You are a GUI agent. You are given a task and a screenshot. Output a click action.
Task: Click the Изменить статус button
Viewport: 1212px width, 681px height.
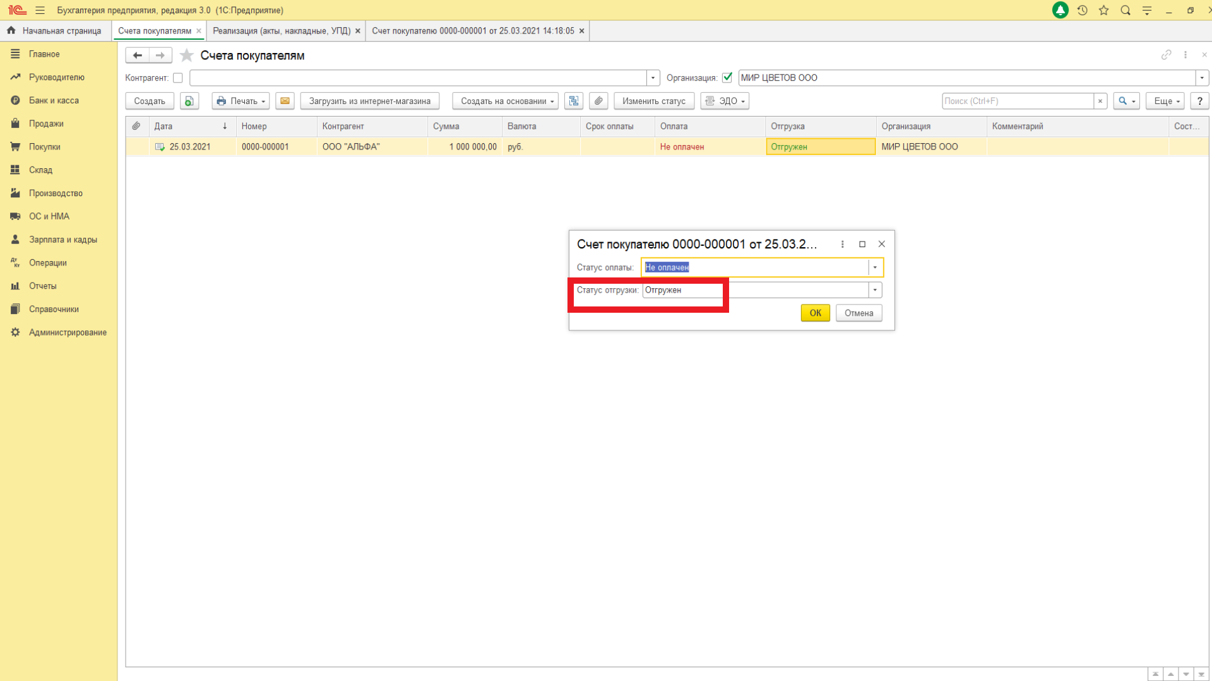[x=653, y=101]
